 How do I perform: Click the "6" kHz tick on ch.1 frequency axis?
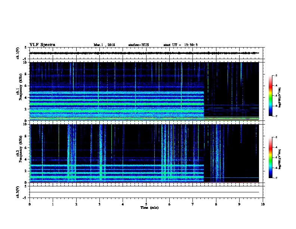click(x=26, y=86)
